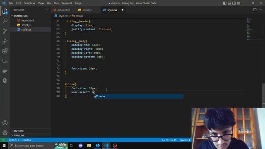Open the Run and Debug view
The image size is (265, 149).
coord(5,41)
